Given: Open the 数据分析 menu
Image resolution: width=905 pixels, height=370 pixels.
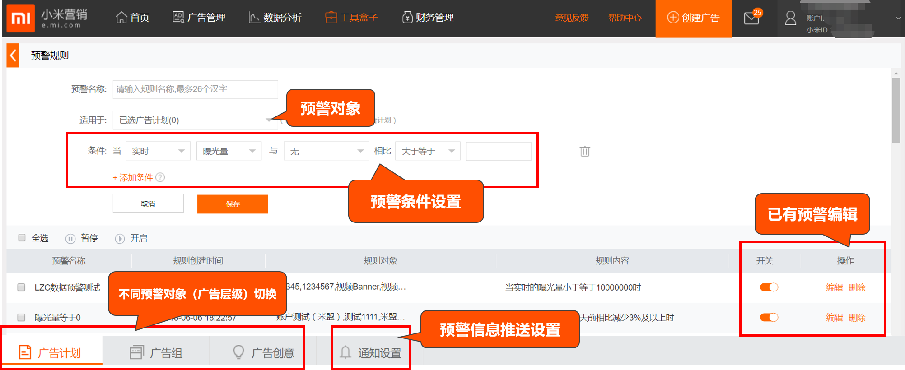Looking at the screenshot, I should click(275, 18).
